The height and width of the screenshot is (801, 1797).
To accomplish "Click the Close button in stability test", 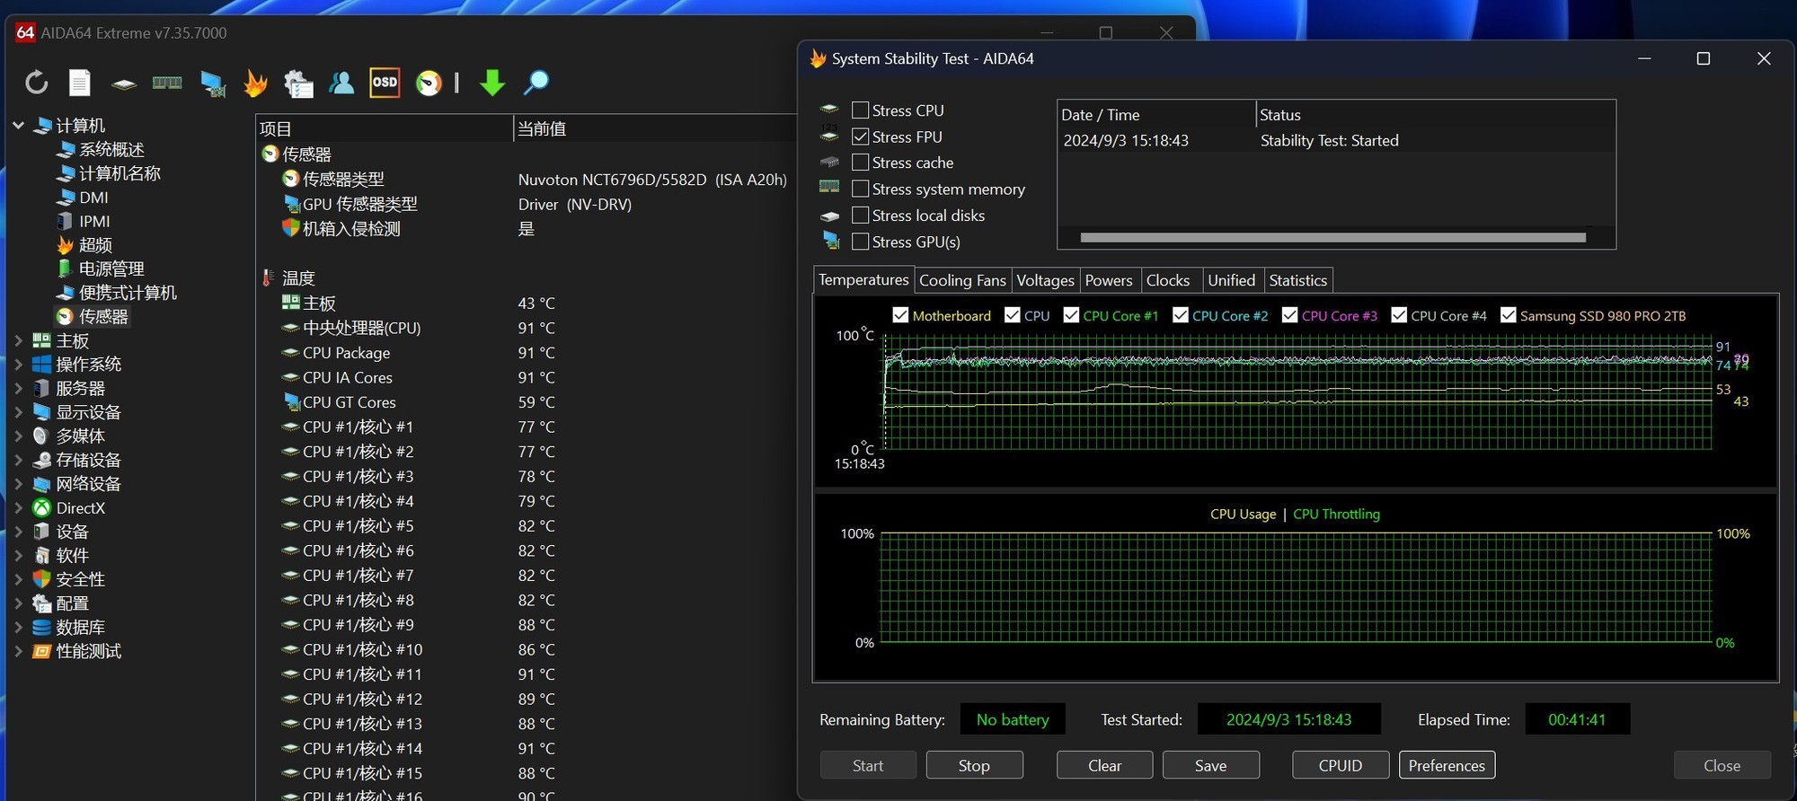I will [1722, 765].
